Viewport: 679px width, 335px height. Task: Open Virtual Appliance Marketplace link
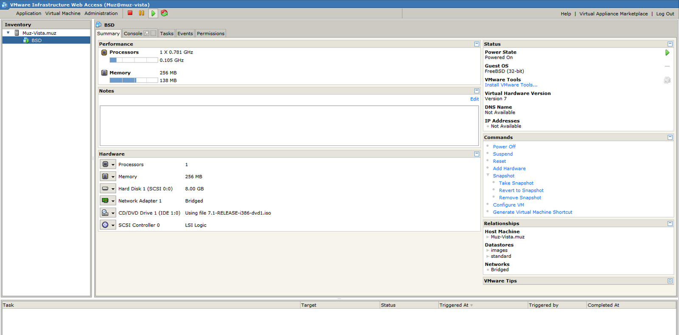pyautogui.click(x=613, y=14)
